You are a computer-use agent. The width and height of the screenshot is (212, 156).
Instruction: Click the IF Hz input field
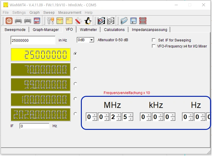click(35, 126)
